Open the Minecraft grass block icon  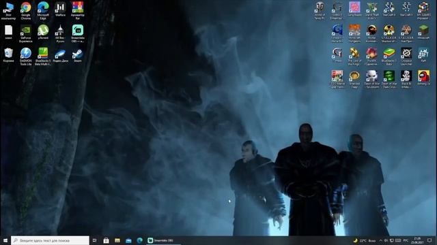coord(423,32)
